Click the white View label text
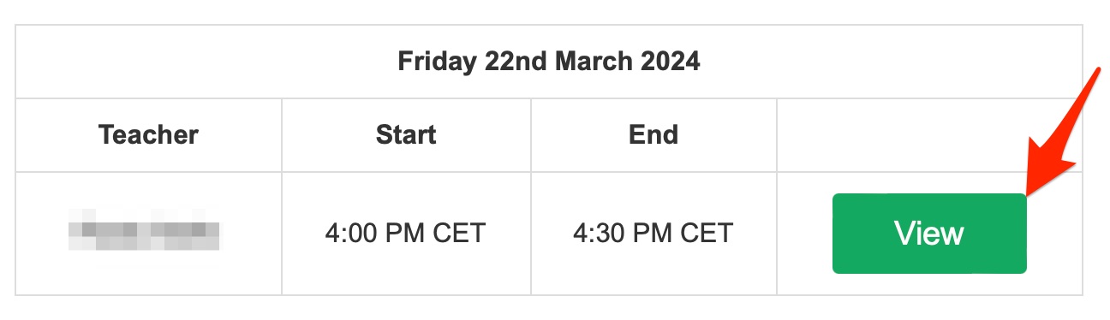 tap(929, 234)
